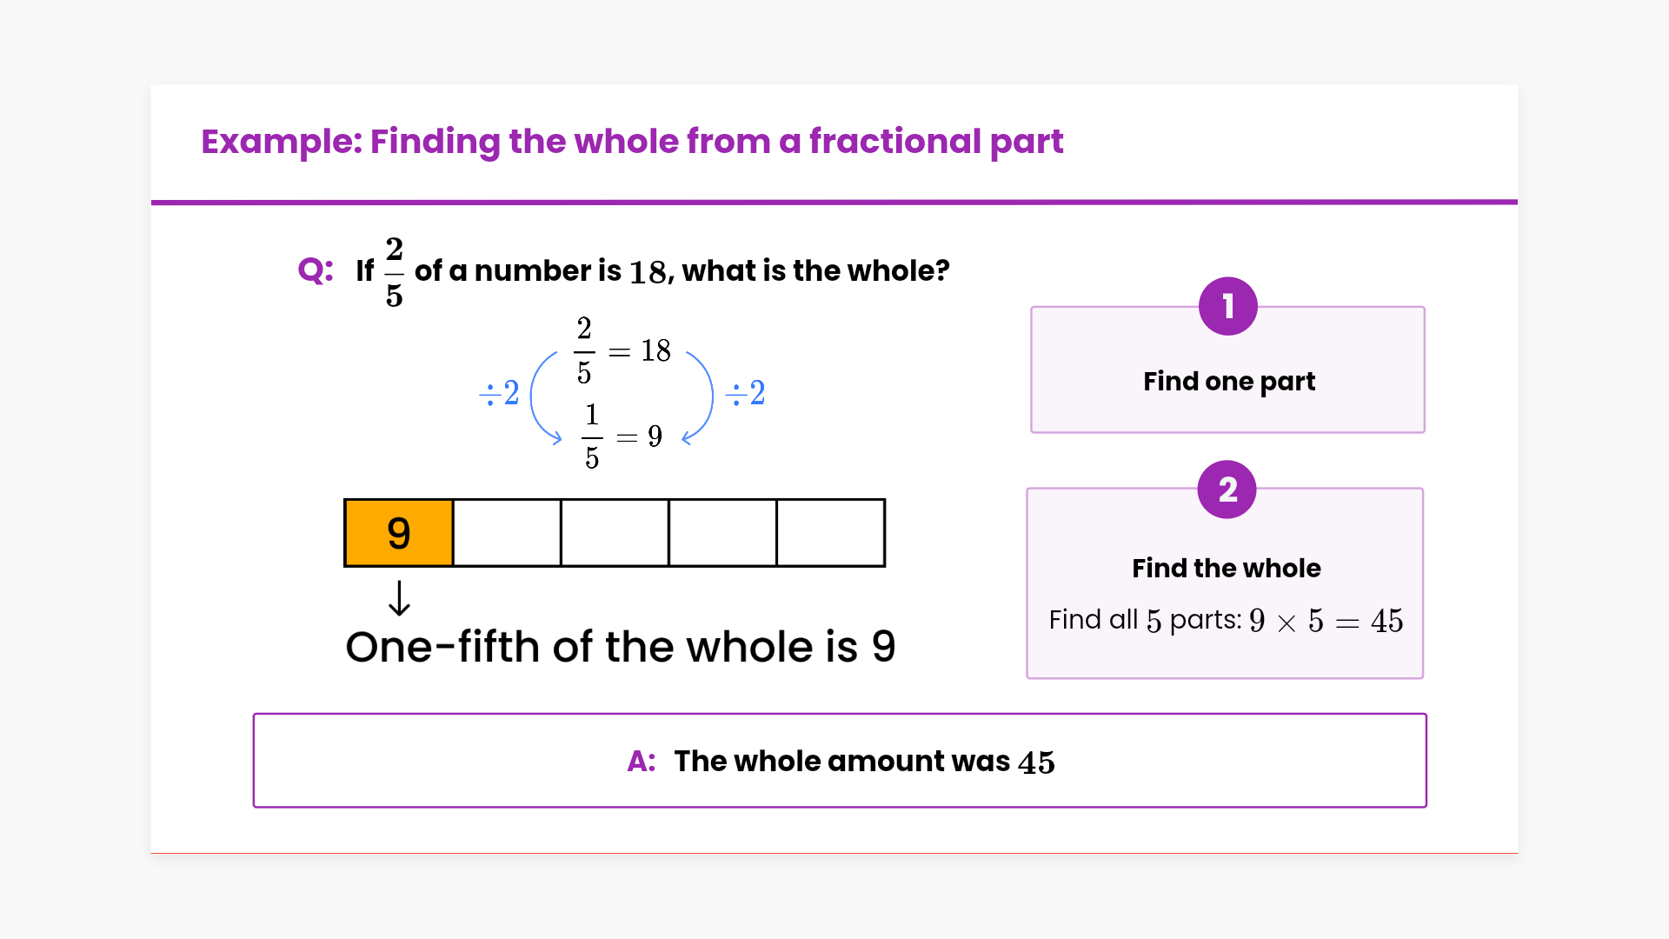Click the downward arrow below the orange box
The width and height of the screenshot is (1669, 939).
click(399, 598)
